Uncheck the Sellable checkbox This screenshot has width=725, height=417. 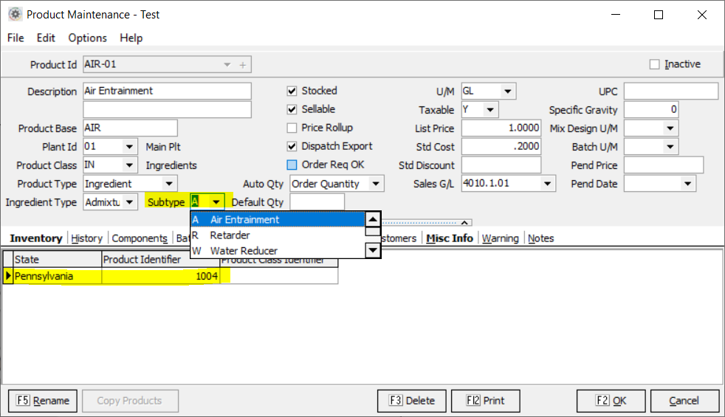tap(292, 109)
